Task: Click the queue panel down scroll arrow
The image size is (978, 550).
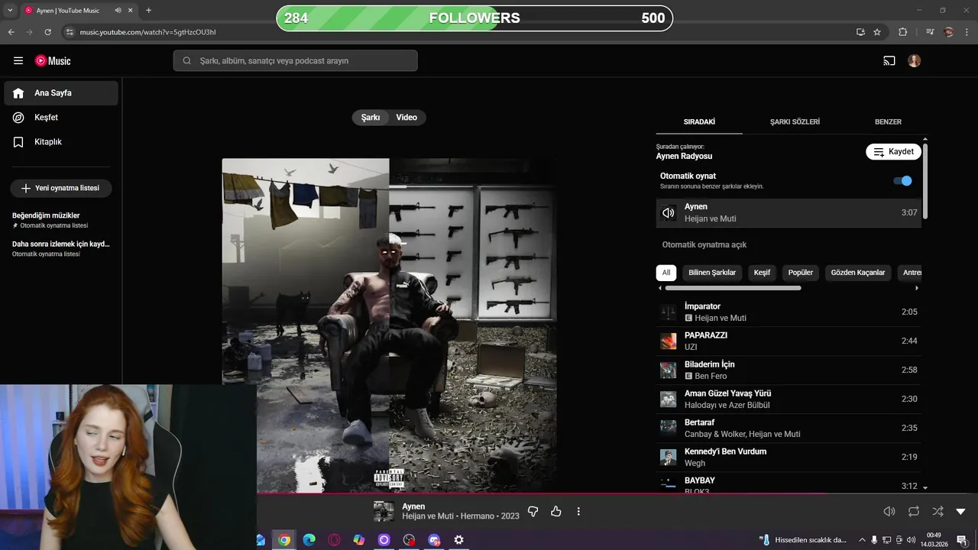Action: [x=925, y=487]
